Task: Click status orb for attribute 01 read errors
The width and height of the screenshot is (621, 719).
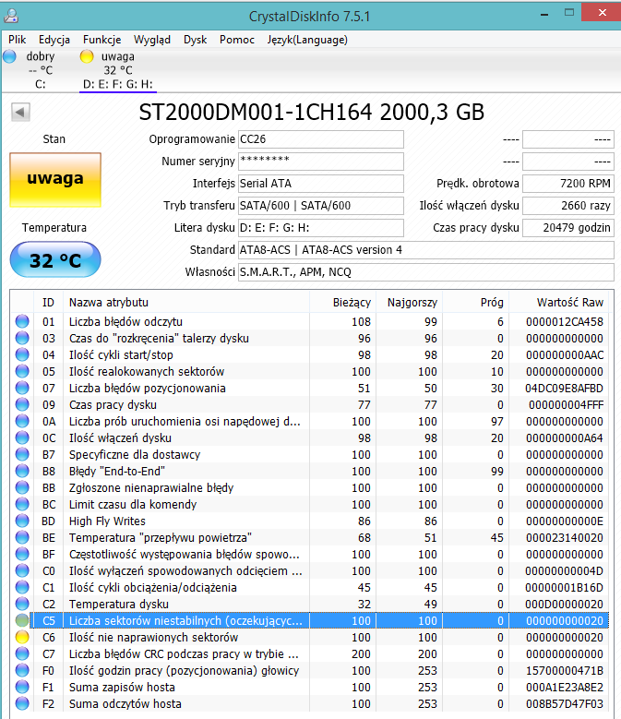Action: coord(22,321)
